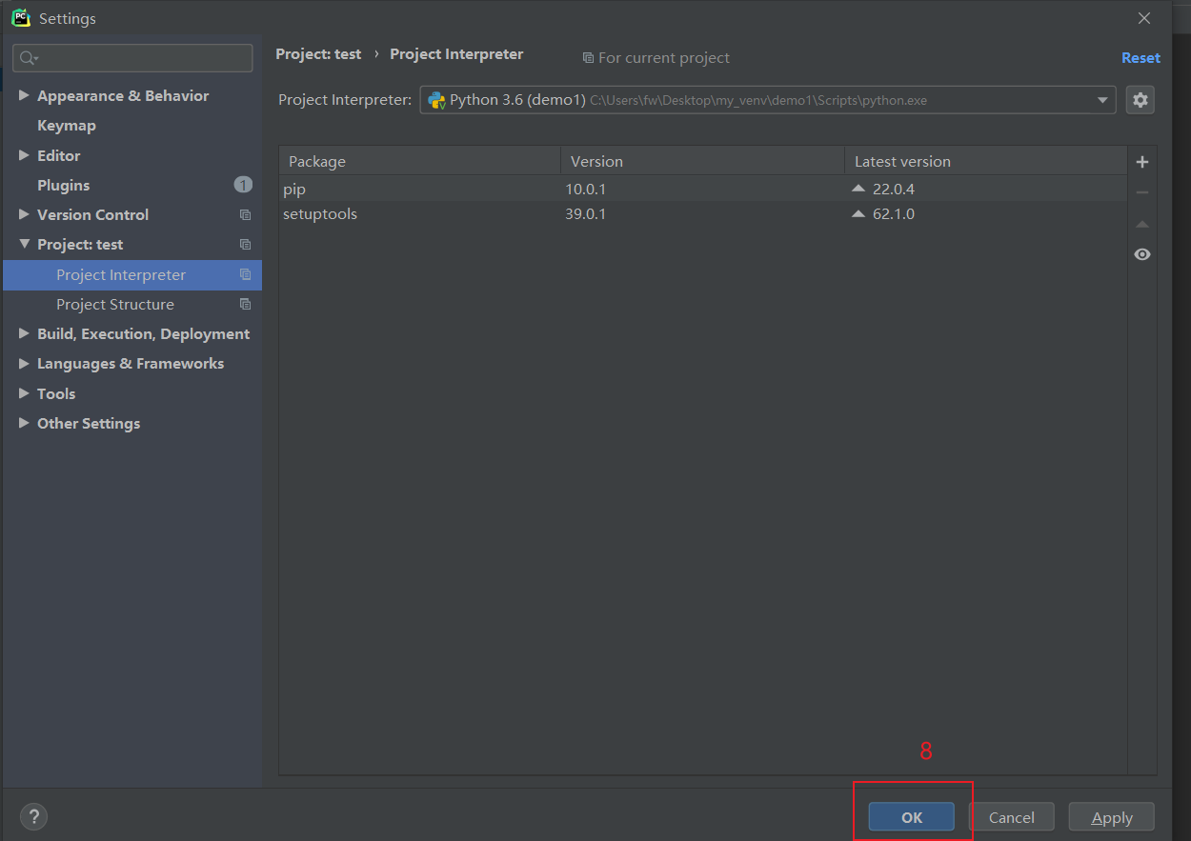
Task: Click the upgrade package arrow icon
Action: tap(1142, 224)
